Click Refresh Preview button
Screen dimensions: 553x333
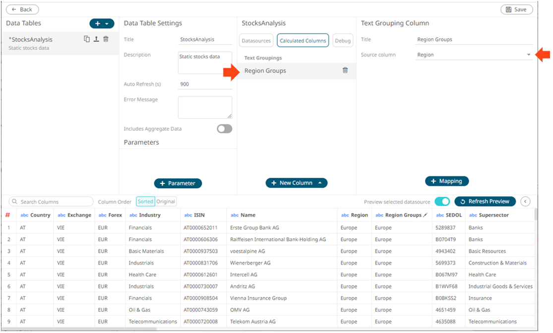click(485, 201)
